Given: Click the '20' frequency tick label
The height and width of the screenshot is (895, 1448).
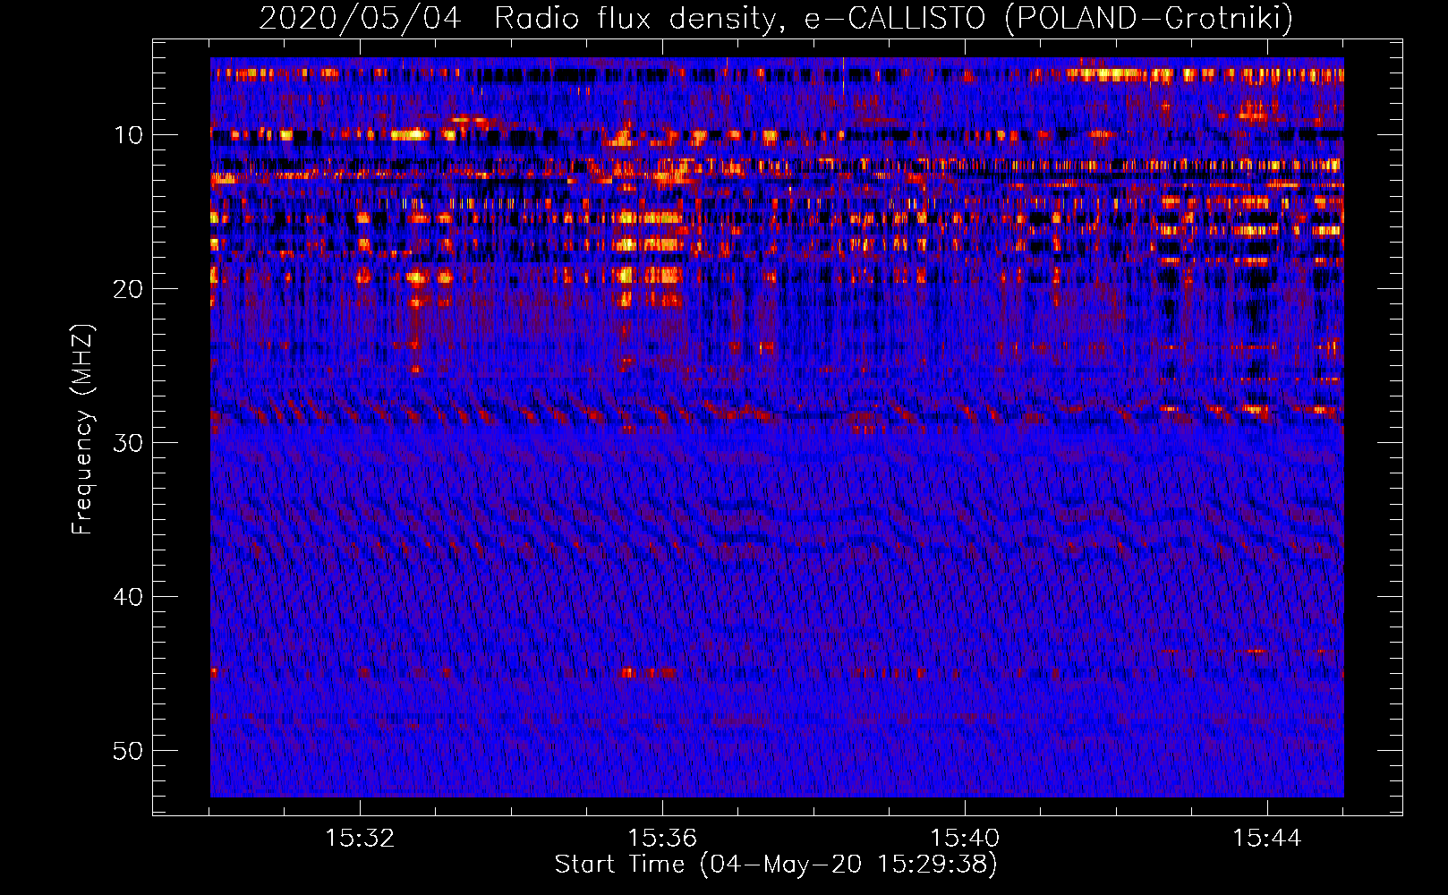Looking at the screenshot, I should 129,289.
